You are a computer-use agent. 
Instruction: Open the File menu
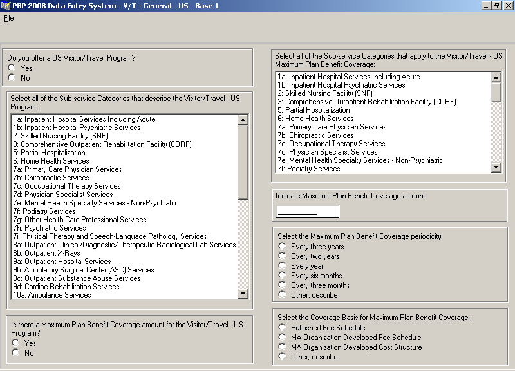8,18
